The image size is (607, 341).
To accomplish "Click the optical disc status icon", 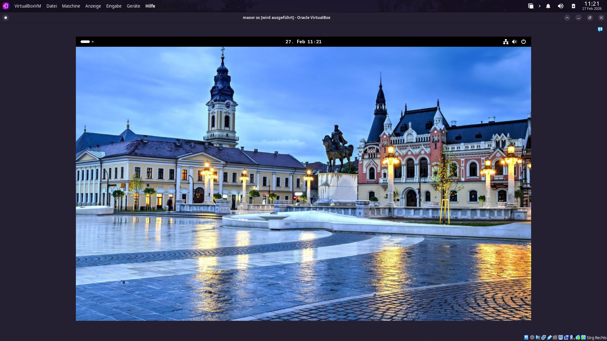I will point(532,337).
